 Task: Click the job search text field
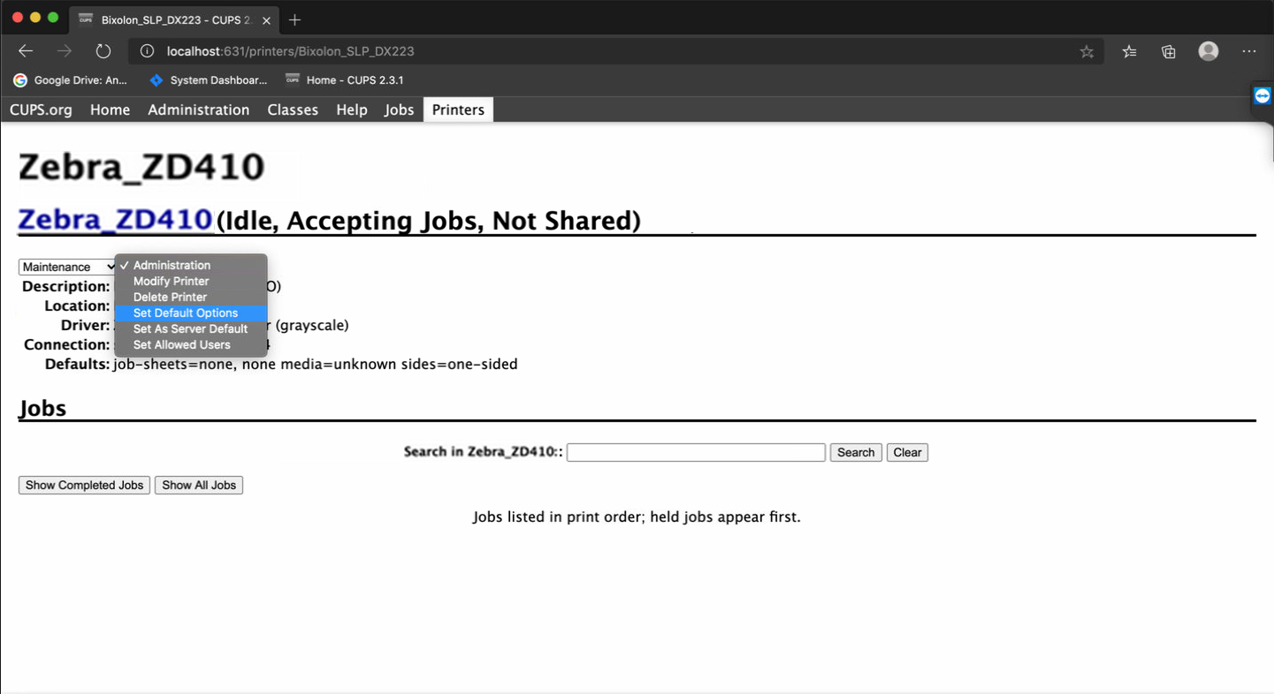(x=696, y=452)
